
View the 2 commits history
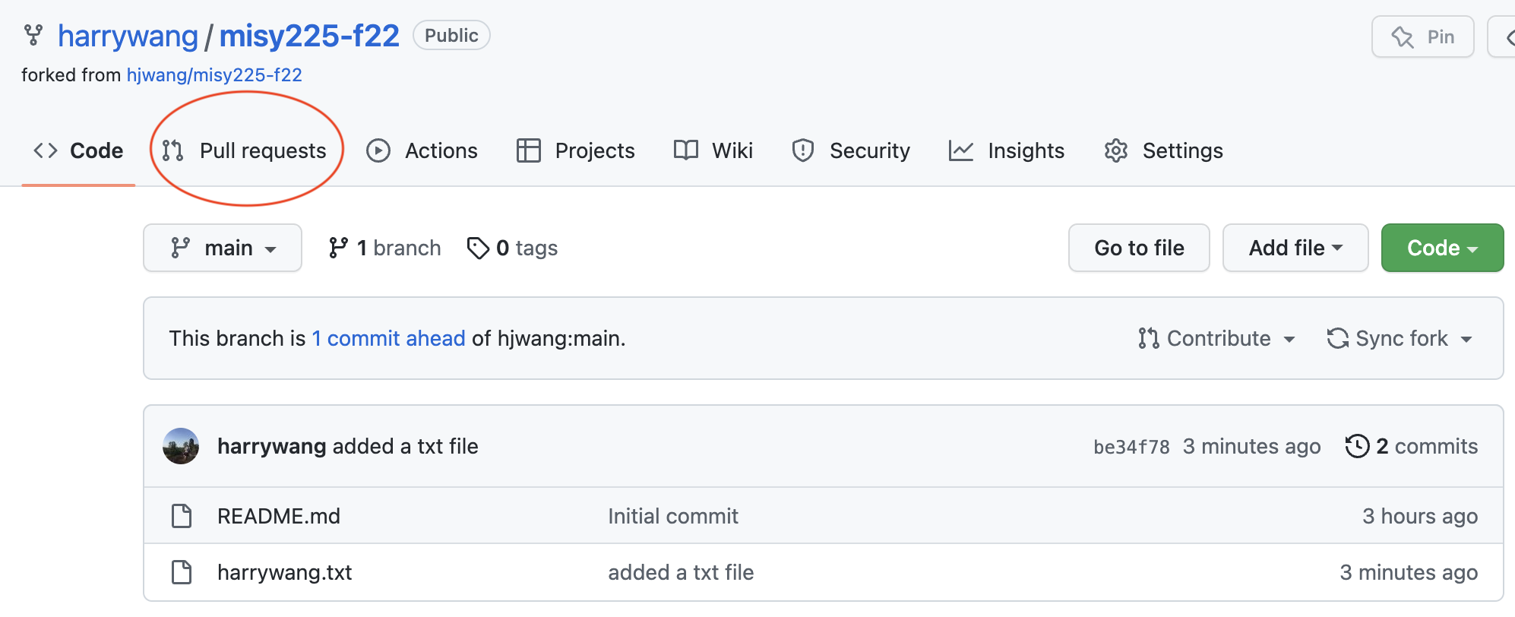[x=1412, y=446]
